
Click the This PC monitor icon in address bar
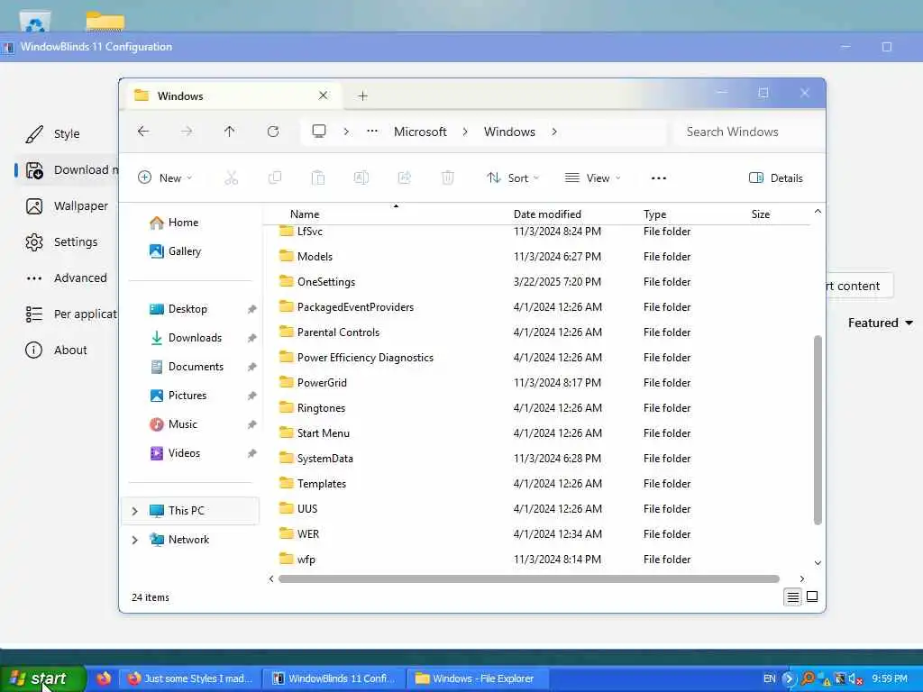[319, 132]
